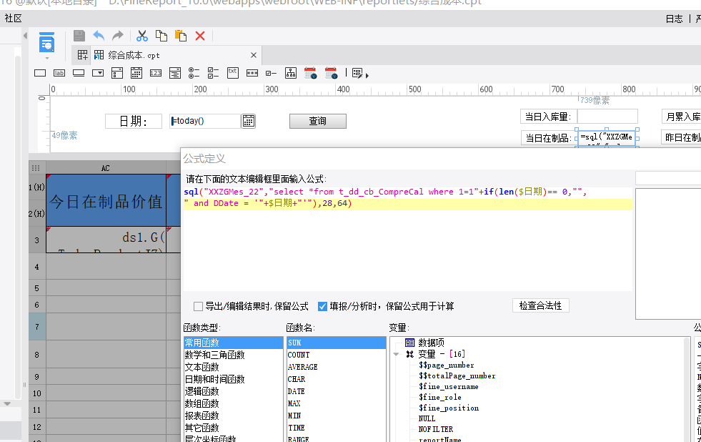Insert a checkbox group widget
Viewport: 701px width, 442px height.
pos(213,73)
